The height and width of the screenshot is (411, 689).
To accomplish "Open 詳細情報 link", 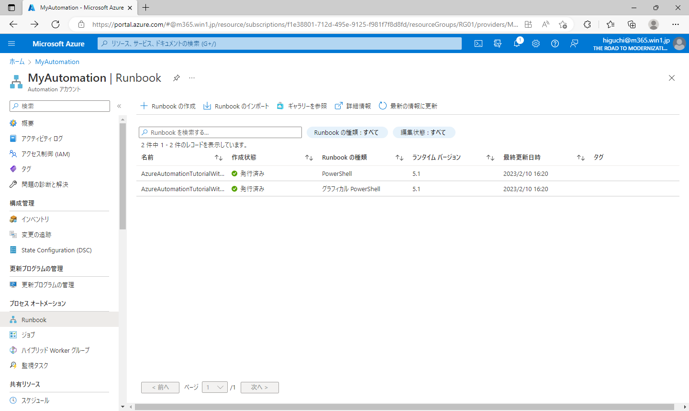I will coord(353,106).
